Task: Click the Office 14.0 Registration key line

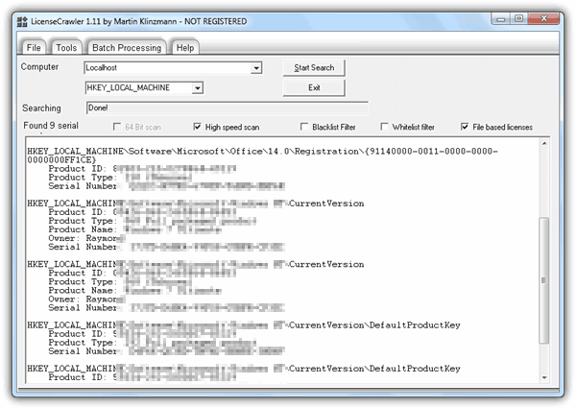Action: coord(262,152)
